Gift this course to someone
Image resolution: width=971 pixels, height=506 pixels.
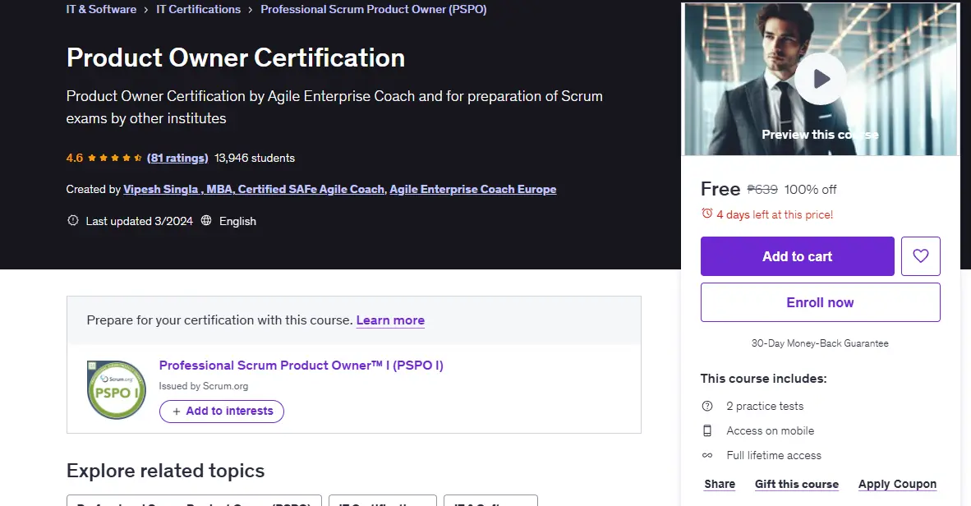796,484
